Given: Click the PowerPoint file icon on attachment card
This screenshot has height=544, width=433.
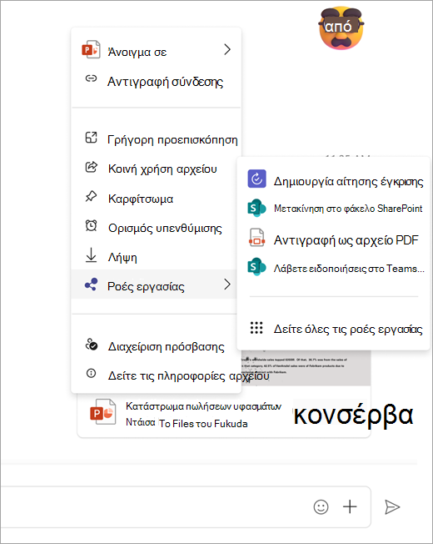Looking at the screenshot, I should 102,412.
